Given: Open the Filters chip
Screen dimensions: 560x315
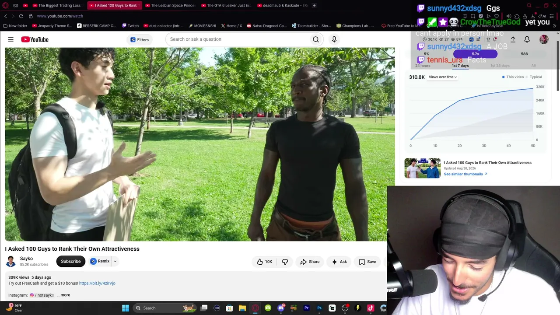Looking at the screenshot, I should point(140,39).
